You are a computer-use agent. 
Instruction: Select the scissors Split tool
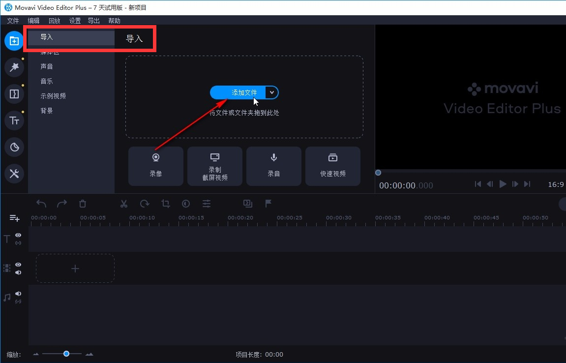[x=124, y=204]
